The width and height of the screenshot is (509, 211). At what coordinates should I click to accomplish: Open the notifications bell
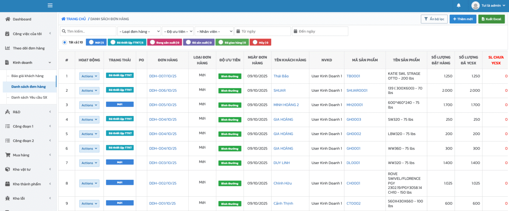tap(458, 5)
